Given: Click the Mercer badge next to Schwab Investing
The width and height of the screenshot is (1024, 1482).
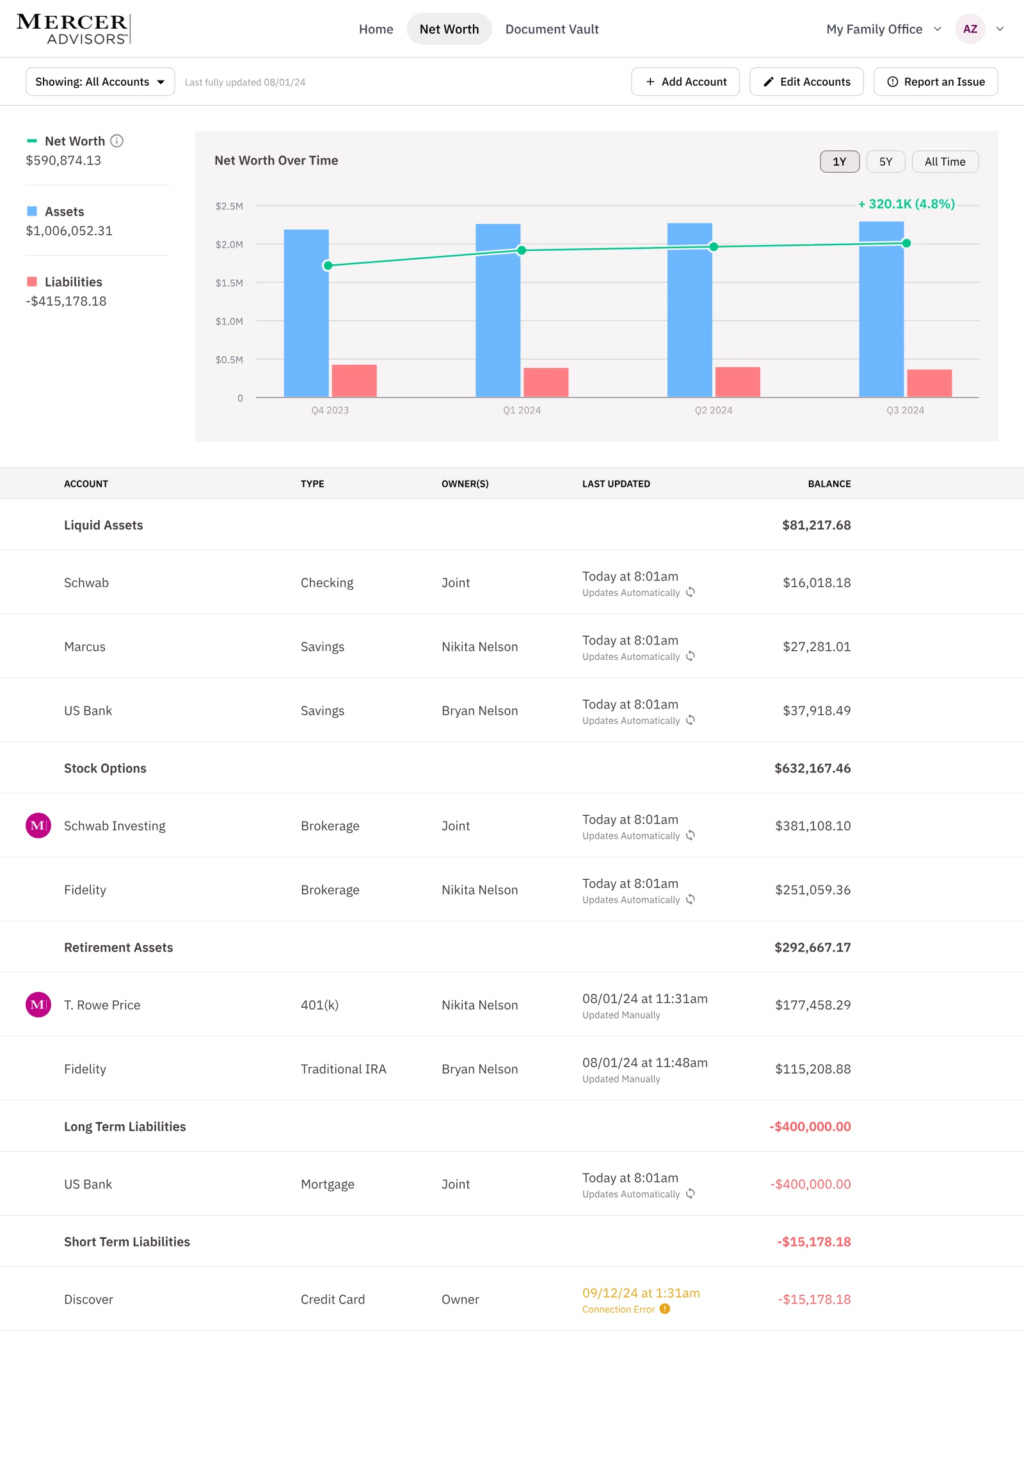Looking at the screenshot, I should point(38,825).
